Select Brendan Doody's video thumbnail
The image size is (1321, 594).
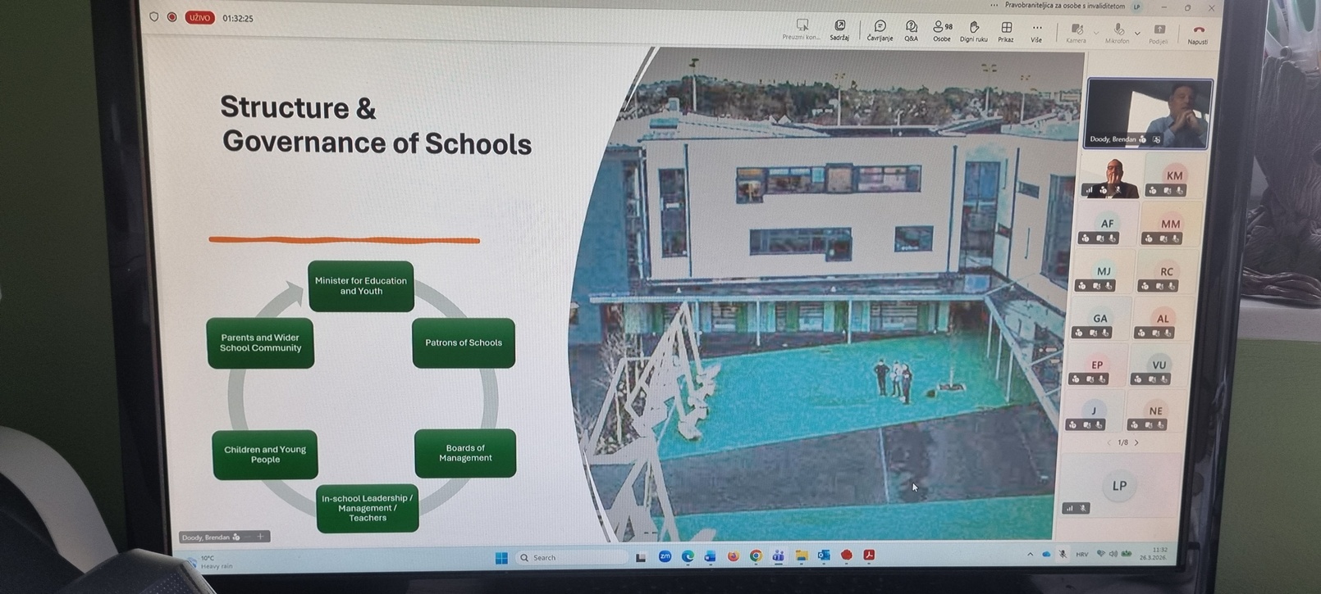tap(1148, 114)
